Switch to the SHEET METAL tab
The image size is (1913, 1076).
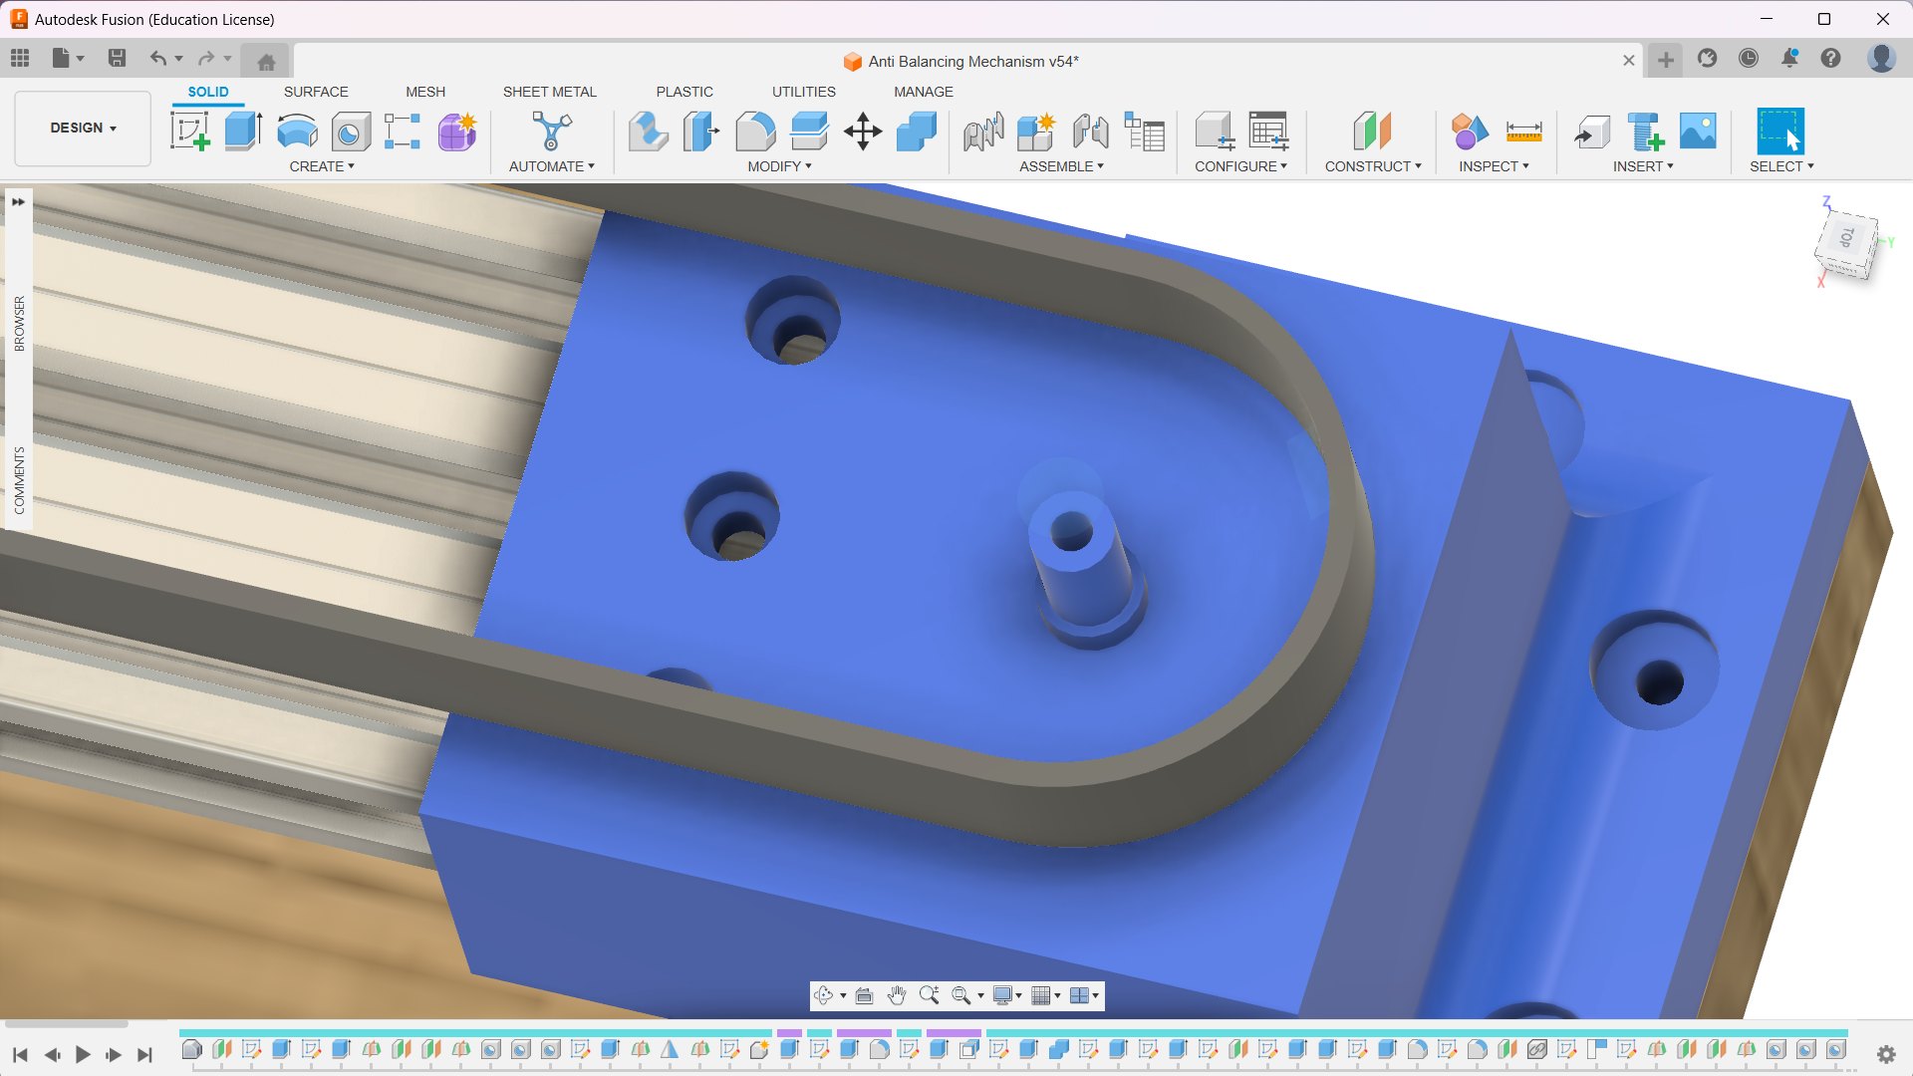tap(549, 92)
